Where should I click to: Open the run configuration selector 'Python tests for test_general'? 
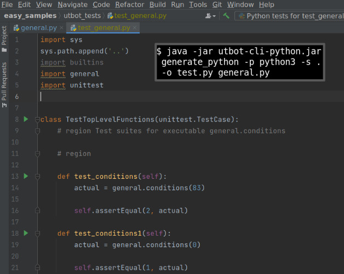coord(290,16)
